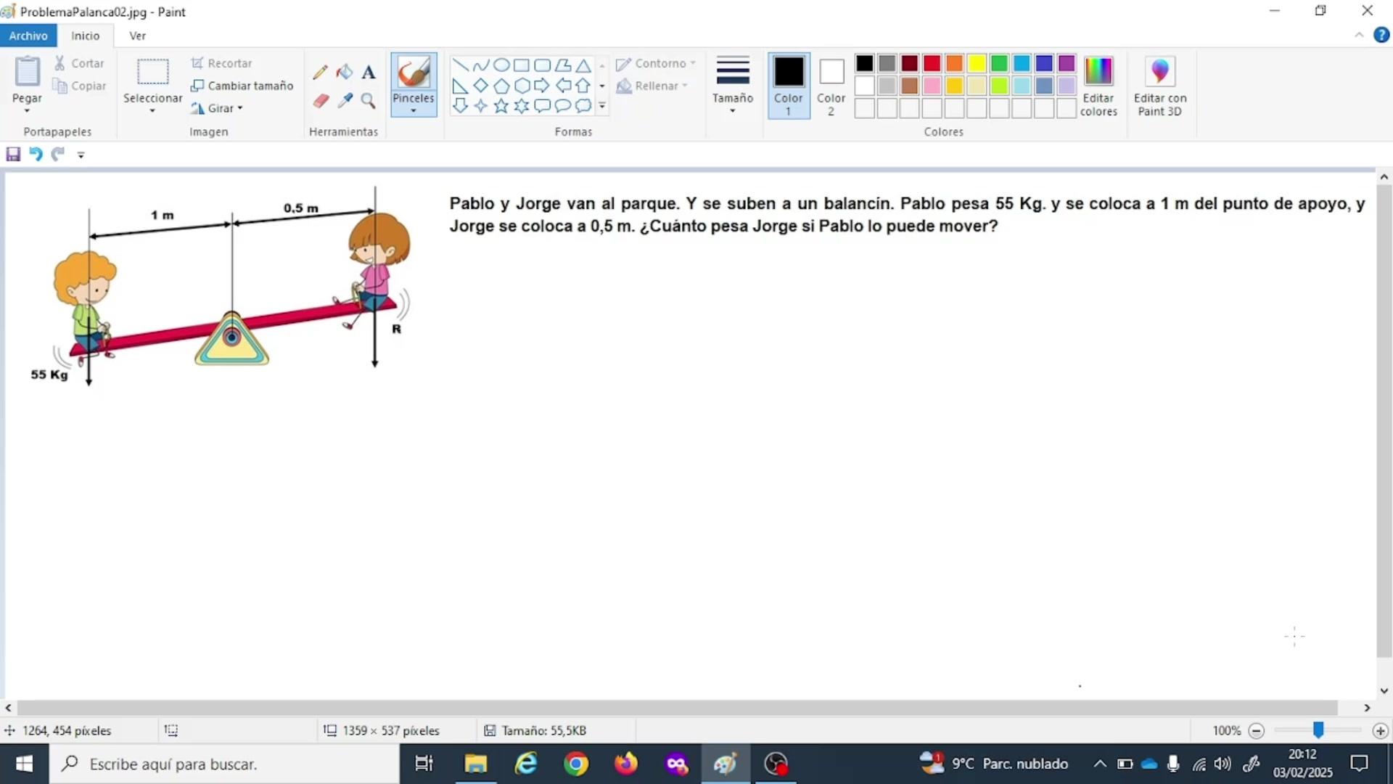Select the Color picker eyedropper tool
The height and width of the screenshot is (784, 1393).
(345, 101)
